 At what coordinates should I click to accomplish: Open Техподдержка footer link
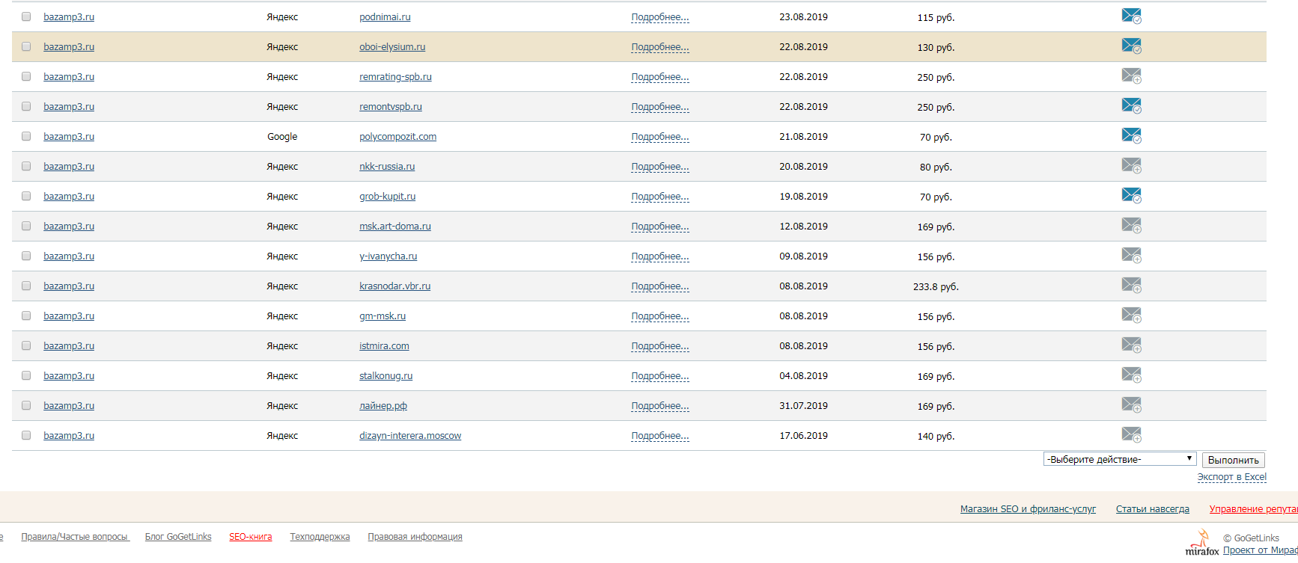tap(320, 537)
